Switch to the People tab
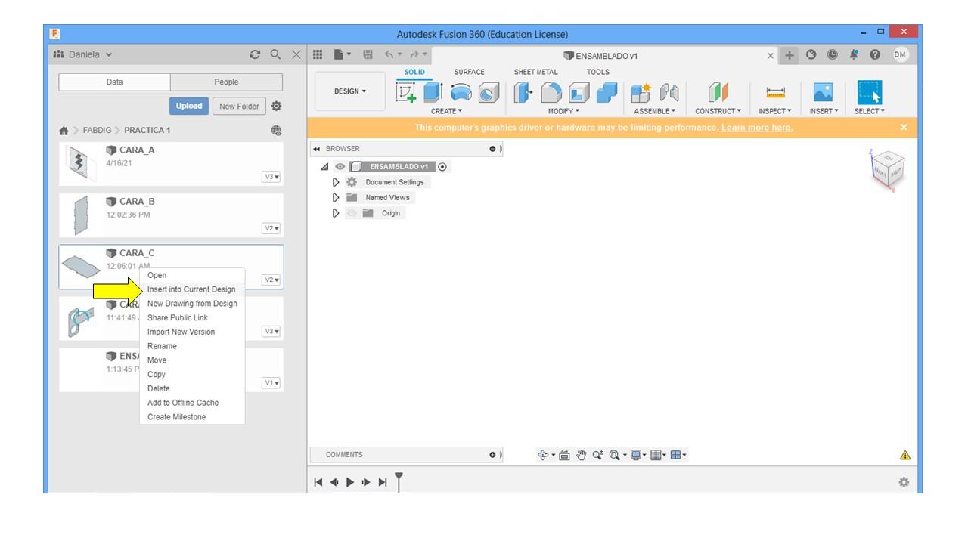The width and height of the screenshot is (968, 544). tap(226, 82)
